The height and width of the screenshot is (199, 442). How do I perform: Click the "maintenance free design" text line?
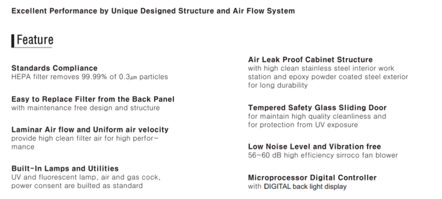click(85, 107)
